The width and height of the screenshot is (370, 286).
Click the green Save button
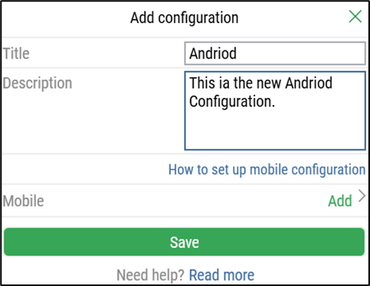click(185, 242)
